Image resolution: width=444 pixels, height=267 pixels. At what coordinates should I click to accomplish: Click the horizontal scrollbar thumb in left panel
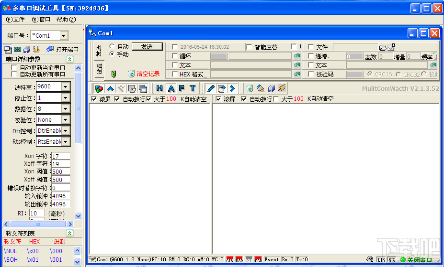pos(38,224)
